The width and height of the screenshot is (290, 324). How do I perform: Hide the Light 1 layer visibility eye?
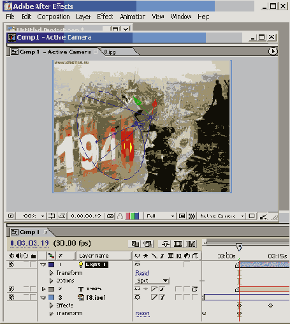pyautogui.click(x=11, y=265)
